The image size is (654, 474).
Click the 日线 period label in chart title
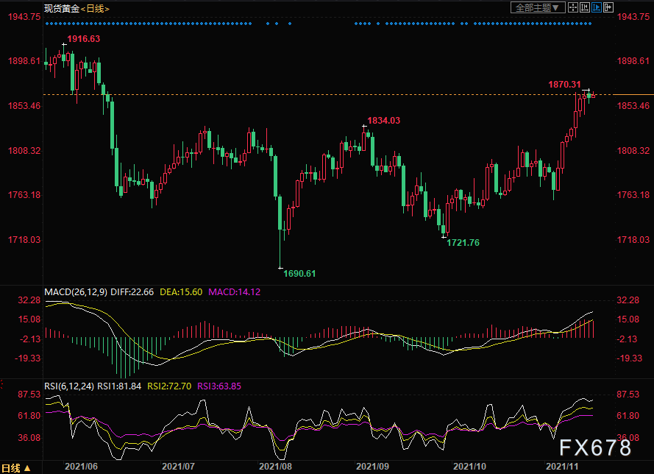click(x=95, y=9)
